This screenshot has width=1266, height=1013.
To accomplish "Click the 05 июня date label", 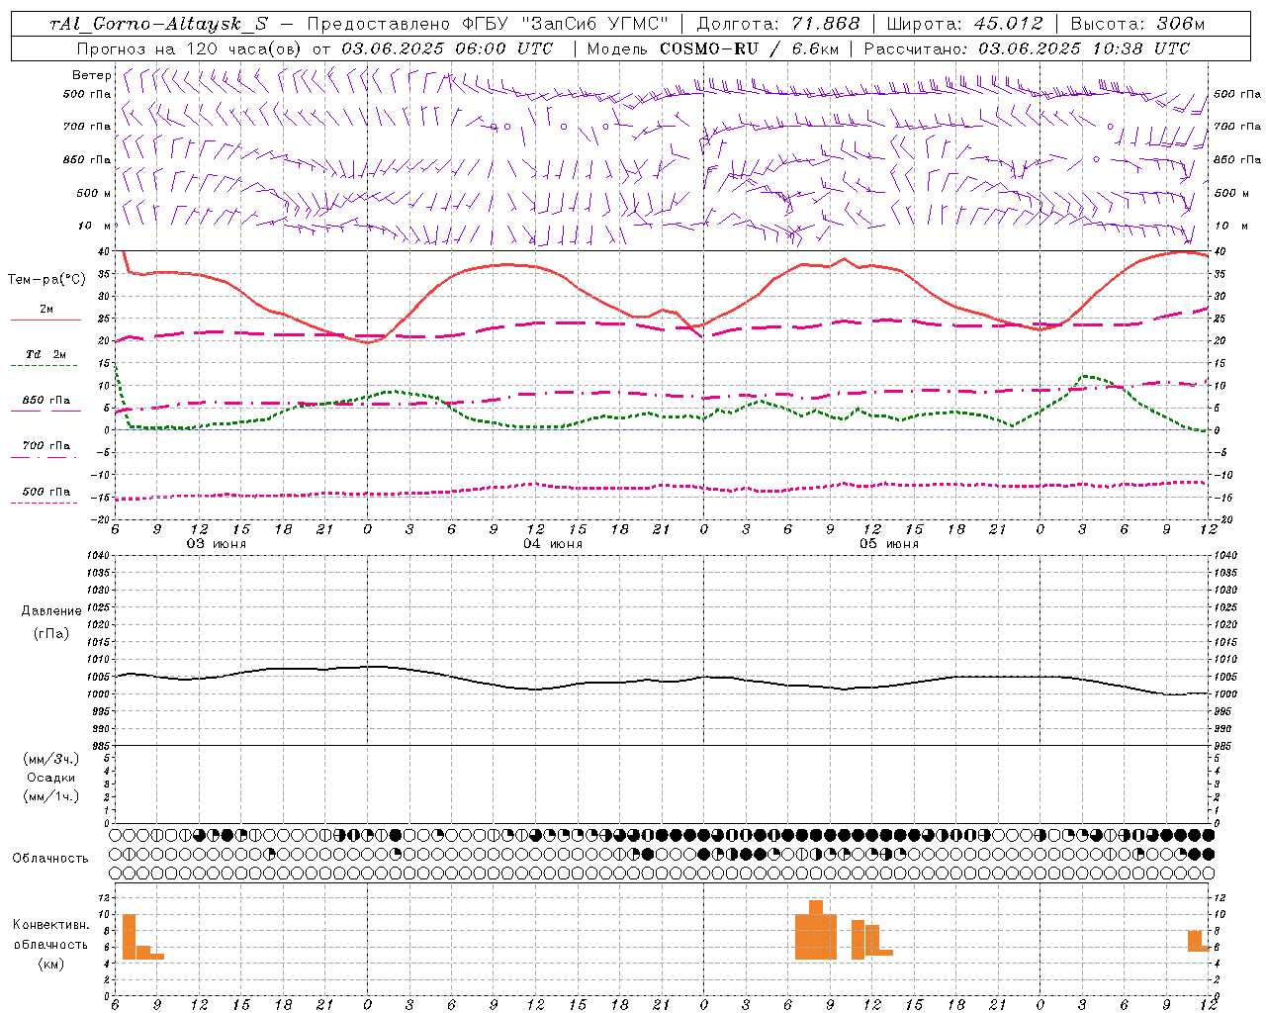I will [889, 544].
